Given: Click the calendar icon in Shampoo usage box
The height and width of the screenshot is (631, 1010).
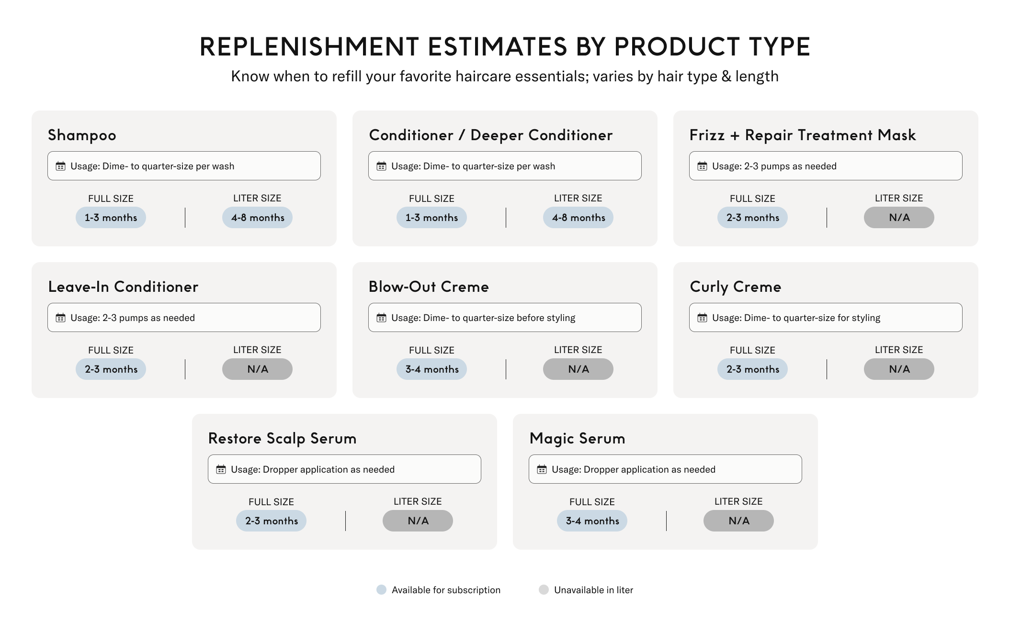Looking at the screenshot, I should coord(61,166).
